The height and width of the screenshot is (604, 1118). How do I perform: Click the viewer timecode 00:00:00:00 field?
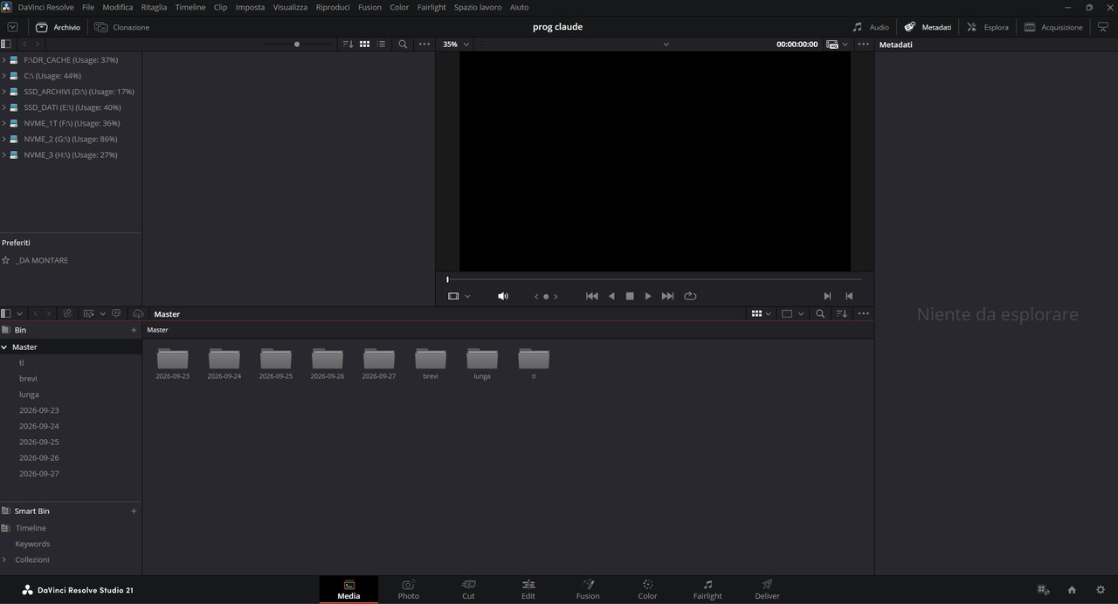coord(797,44)
